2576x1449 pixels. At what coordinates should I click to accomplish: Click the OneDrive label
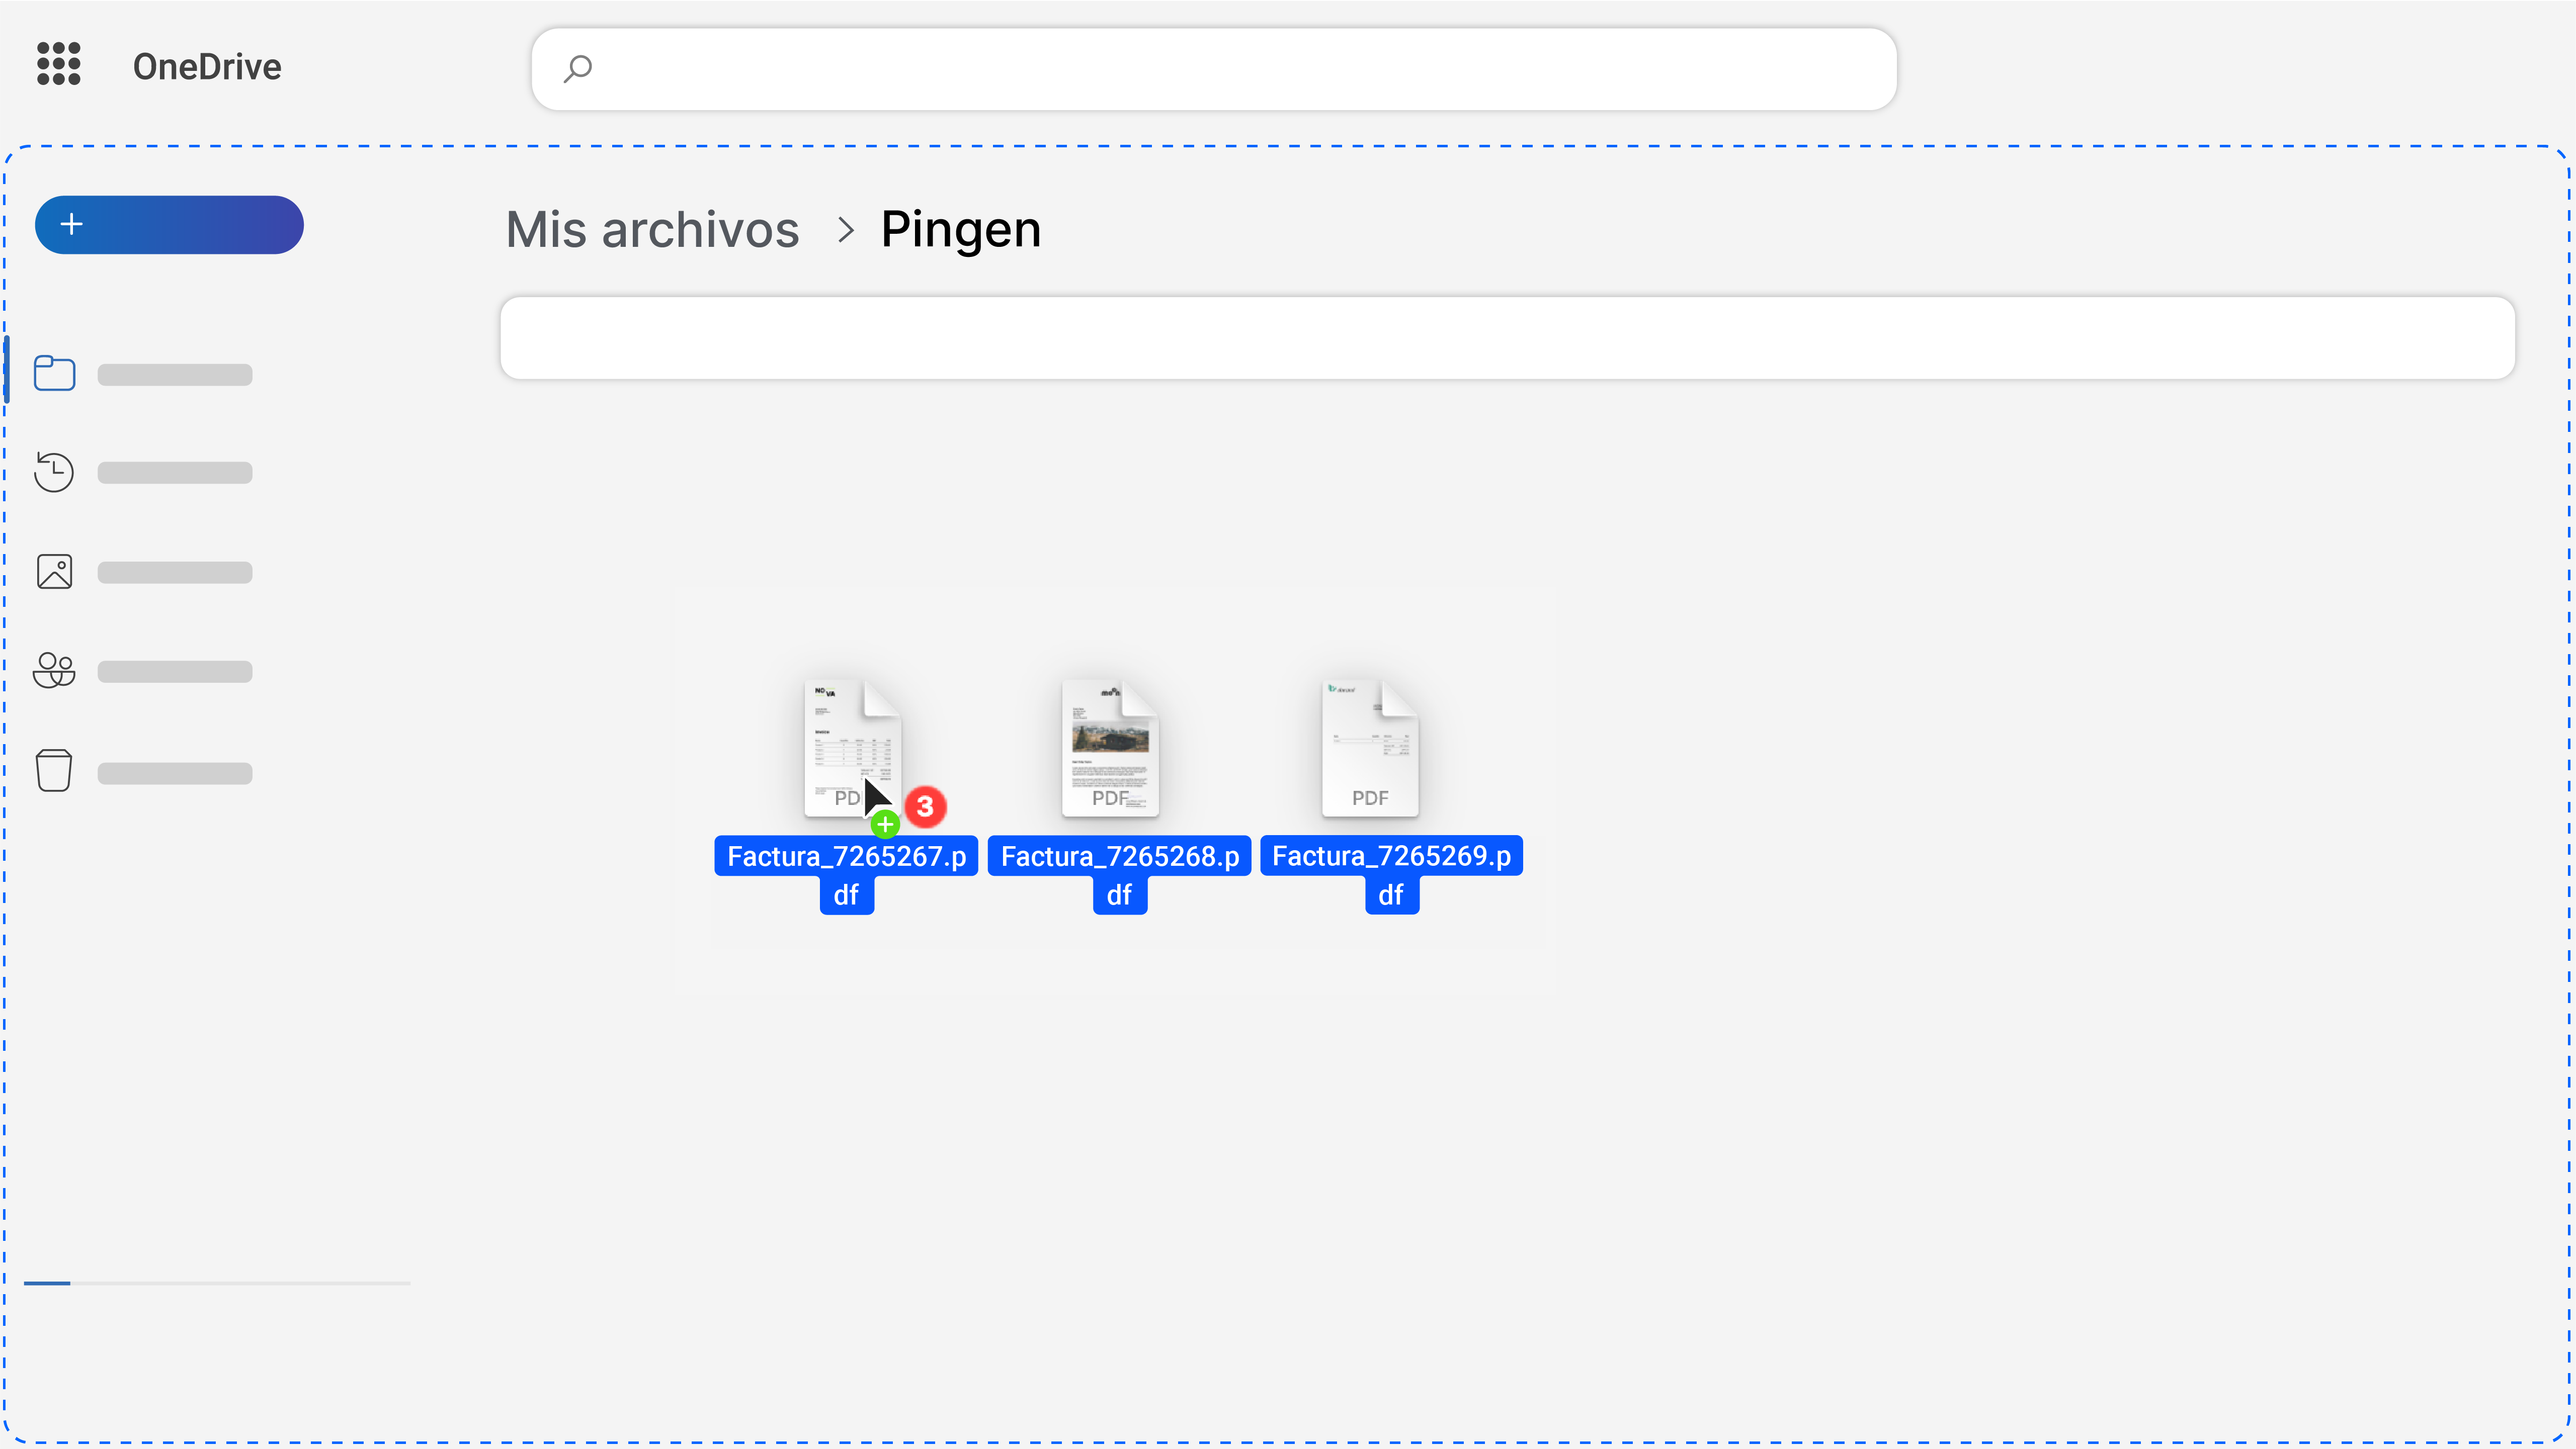tap(206, 66)
